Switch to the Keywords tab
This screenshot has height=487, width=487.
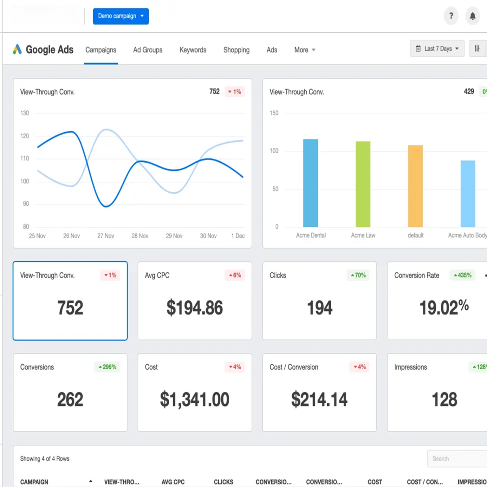pyautogui.click(x=193, y=50)
